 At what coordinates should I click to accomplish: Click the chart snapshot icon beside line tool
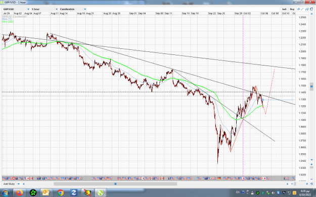pos(307,9)
